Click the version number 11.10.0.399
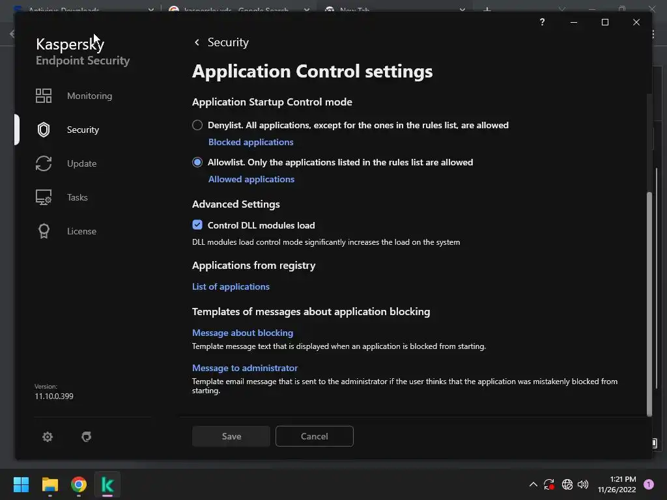Viewport: 667px width, 500px height. 54,396
